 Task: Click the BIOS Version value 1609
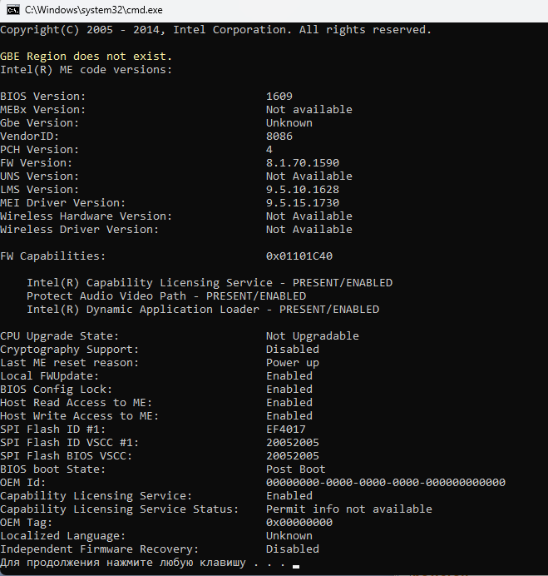pos(279,96)
